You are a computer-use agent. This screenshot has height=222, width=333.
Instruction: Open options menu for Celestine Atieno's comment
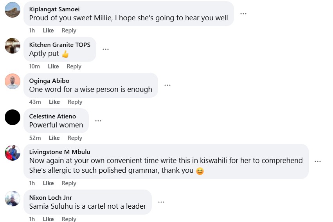tap(98, 121)
